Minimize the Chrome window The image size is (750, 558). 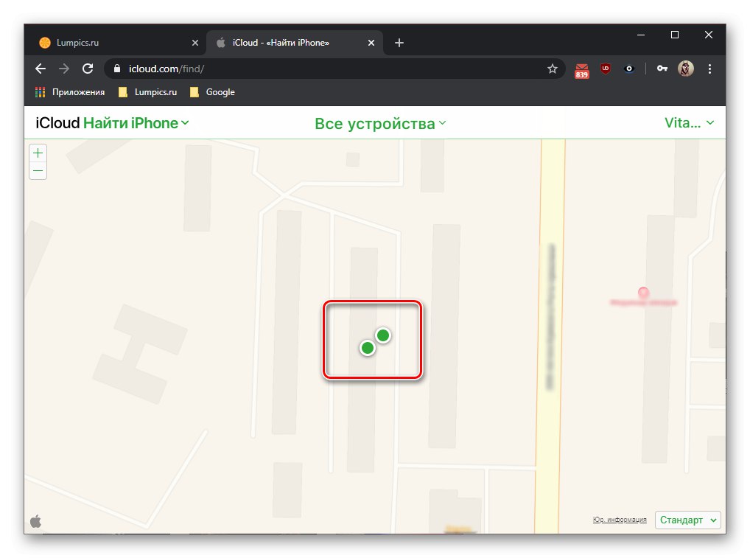[641, 35]
